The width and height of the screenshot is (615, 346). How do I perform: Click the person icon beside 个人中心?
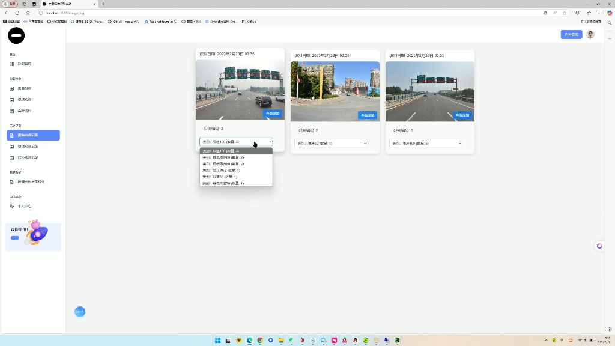pyautogui.click(x=12, y=207)
